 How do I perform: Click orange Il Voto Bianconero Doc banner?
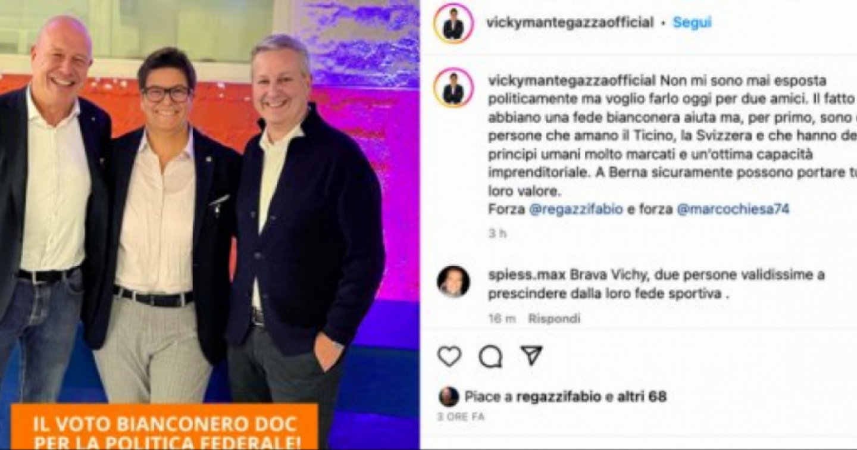tap(165, 427)
